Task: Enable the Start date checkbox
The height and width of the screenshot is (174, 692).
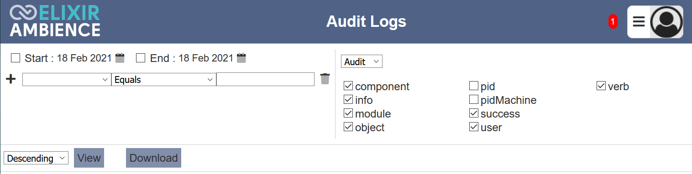Action: click(x=16, y=58)
